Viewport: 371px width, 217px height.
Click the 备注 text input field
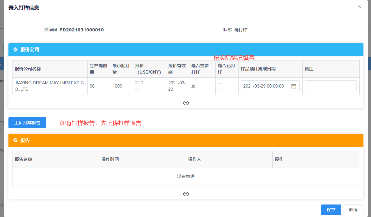(331, 86)
